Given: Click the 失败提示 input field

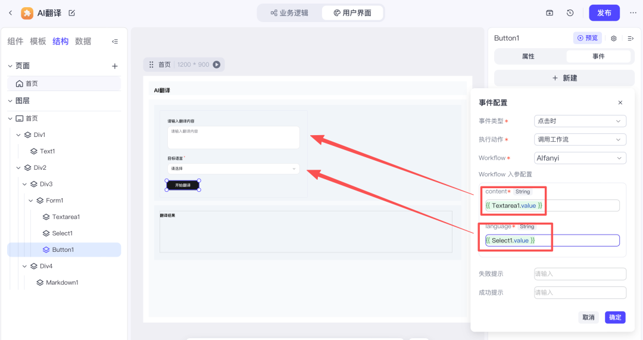Looking at the screenshot, I should point(580,274).
